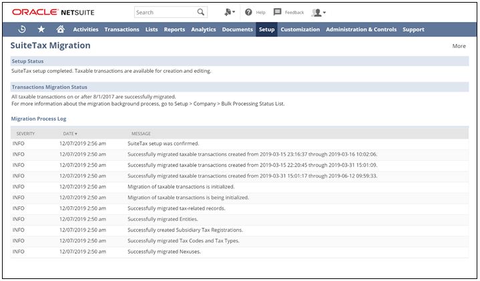Select 'Migration of taxable transactions is initialized.'
480x281 pixels.
(x=181, y=187)
